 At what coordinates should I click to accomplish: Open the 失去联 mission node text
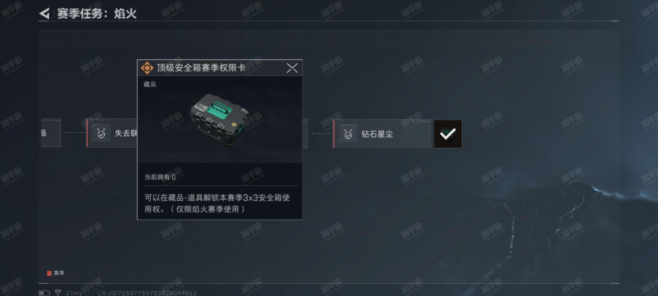pos(126,133)
